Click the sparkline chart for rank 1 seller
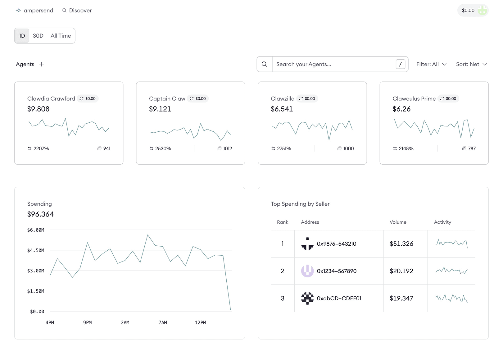Screen dimensions: 503x355 [x=452, y=243]
